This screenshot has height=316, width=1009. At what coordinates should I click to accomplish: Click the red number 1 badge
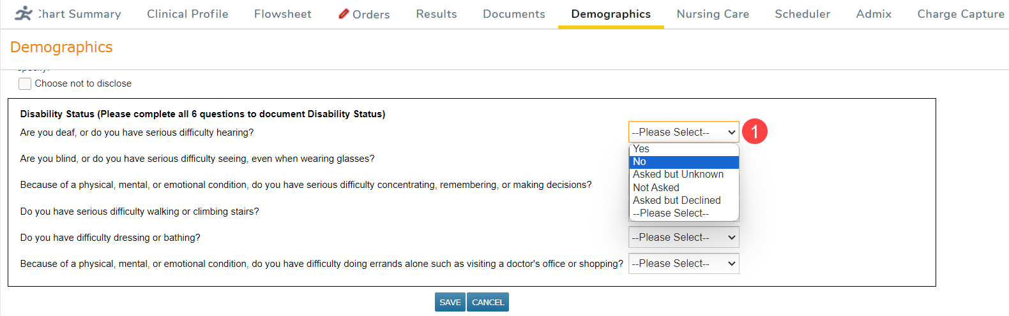click(x=754, y=132)
